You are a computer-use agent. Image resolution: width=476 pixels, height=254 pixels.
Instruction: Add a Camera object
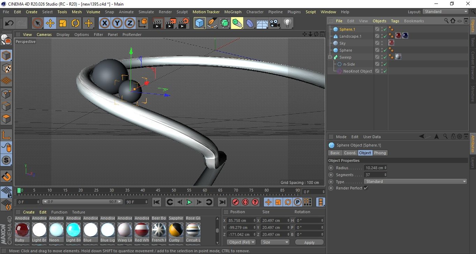click(x=275, y=23)
